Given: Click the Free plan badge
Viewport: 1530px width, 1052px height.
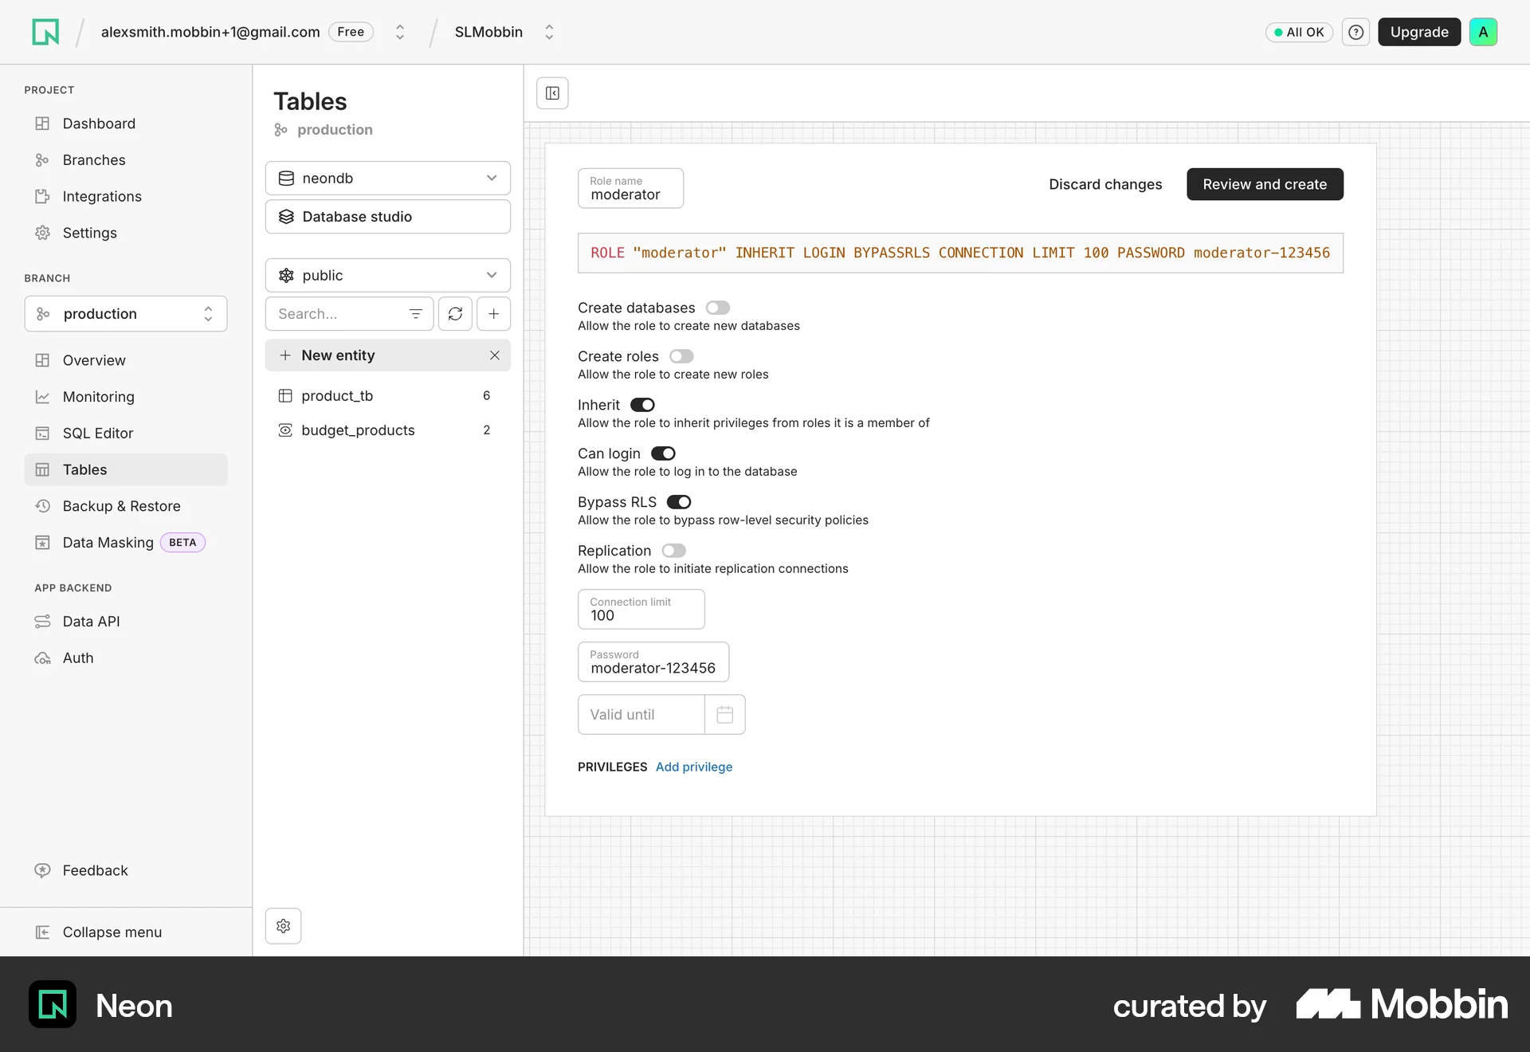Looking at the screenshot, I should [351, 32].
